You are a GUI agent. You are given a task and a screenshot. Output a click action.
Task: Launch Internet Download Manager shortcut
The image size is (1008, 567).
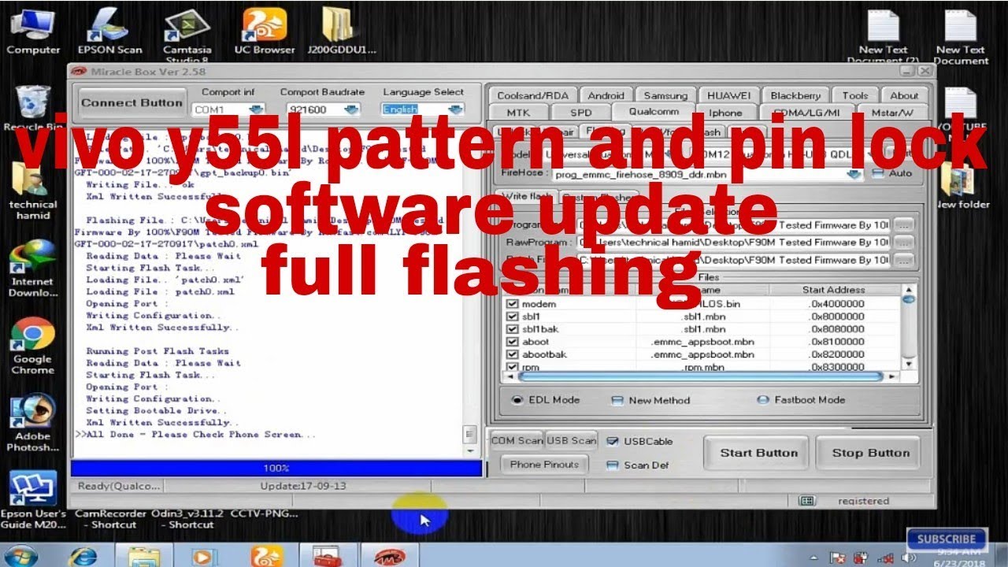coord(33,268)
